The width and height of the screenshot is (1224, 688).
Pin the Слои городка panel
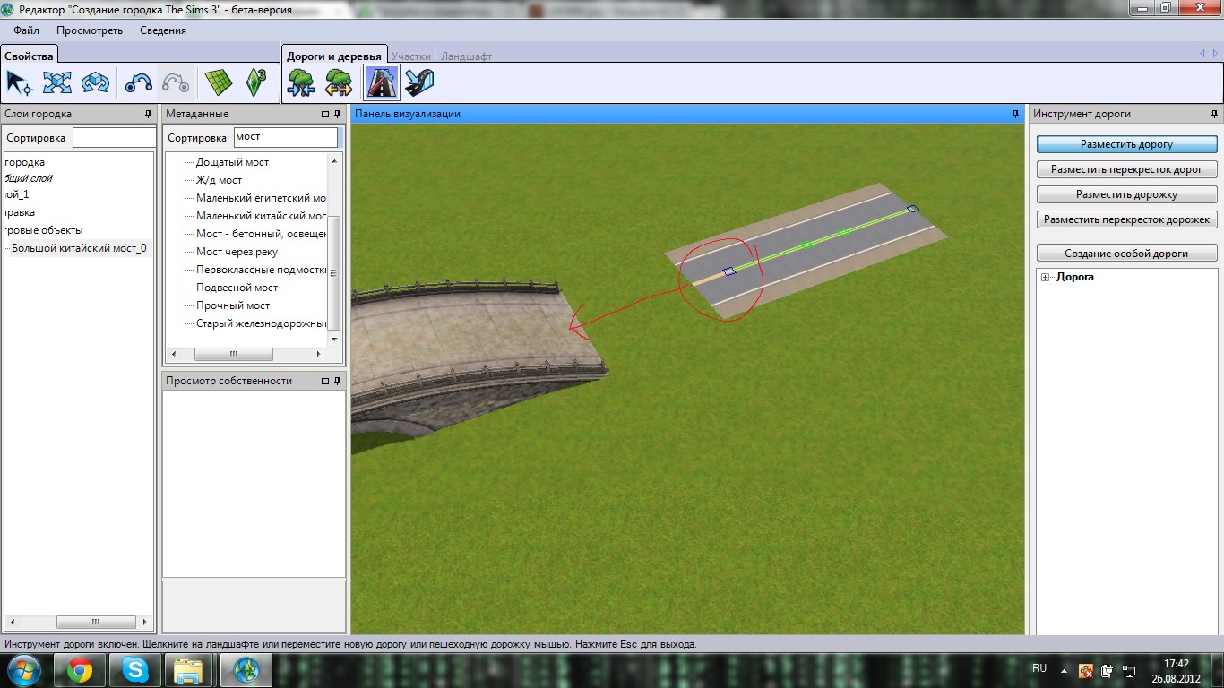tap(148, 115)
